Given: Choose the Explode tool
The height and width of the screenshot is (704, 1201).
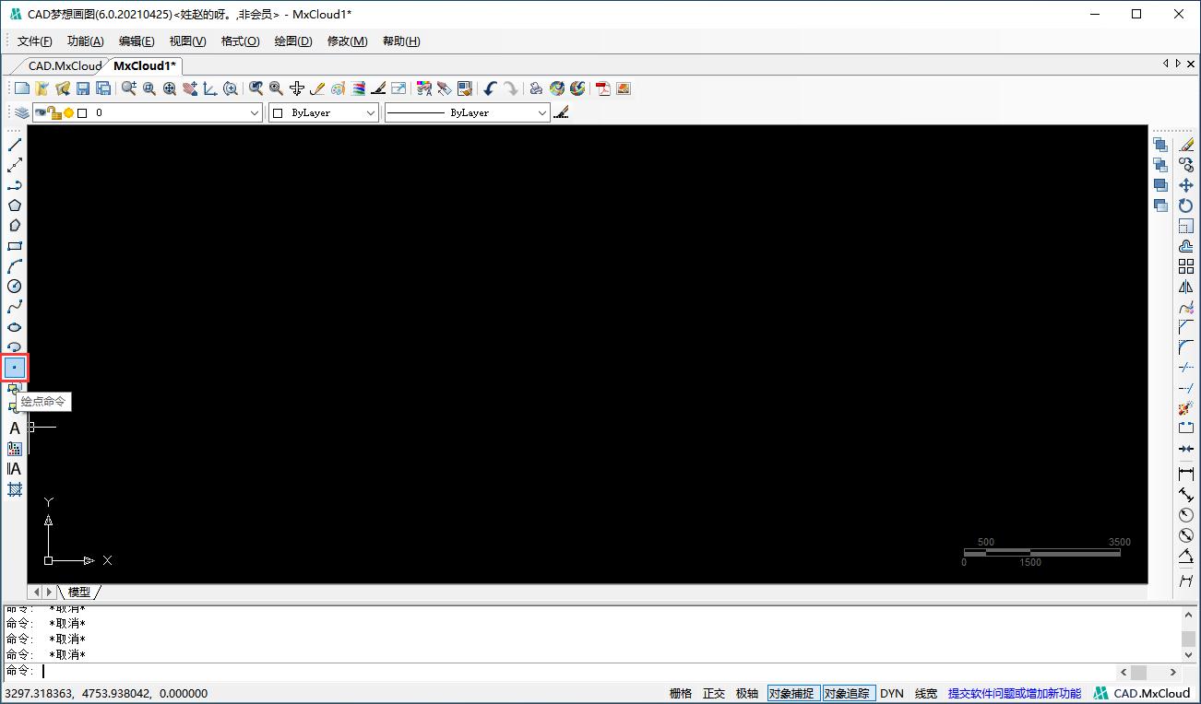Looking at the screenshot, I should [1186, 408].
